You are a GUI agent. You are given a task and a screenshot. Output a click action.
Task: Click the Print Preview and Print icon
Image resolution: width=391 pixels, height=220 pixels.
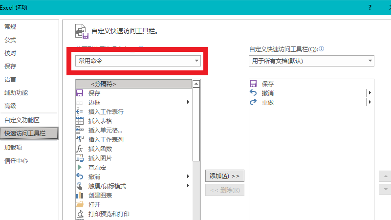click(x=80, y=214)
